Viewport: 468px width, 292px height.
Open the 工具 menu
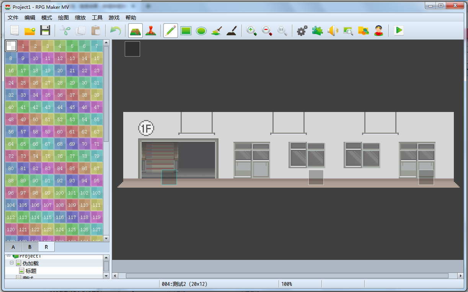[x=97, y=18]
